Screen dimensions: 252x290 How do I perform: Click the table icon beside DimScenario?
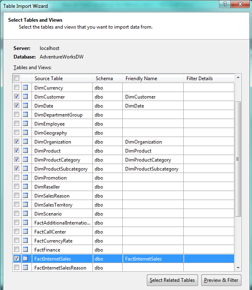[25, 214]
